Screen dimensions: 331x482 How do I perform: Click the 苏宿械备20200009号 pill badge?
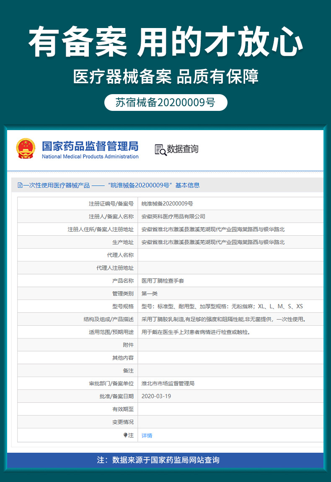click(x=165, y=103)
